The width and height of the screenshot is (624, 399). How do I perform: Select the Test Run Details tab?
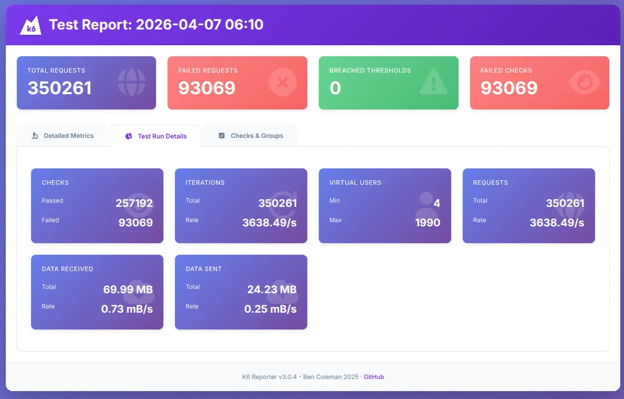155,136
